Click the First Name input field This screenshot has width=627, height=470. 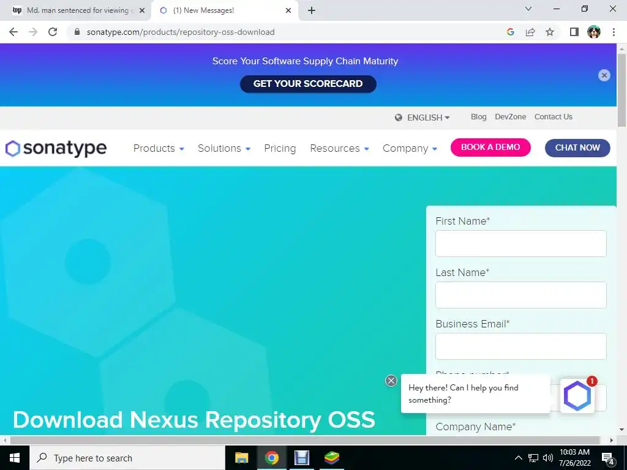pos(520,244)
